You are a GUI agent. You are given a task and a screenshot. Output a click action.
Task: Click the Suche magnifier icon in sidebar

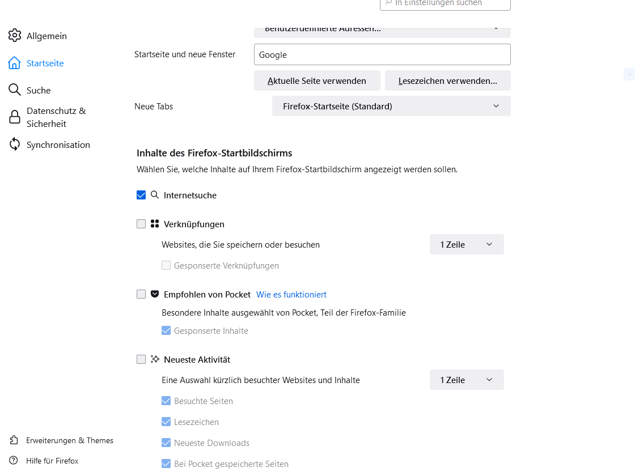click(15, 90)
